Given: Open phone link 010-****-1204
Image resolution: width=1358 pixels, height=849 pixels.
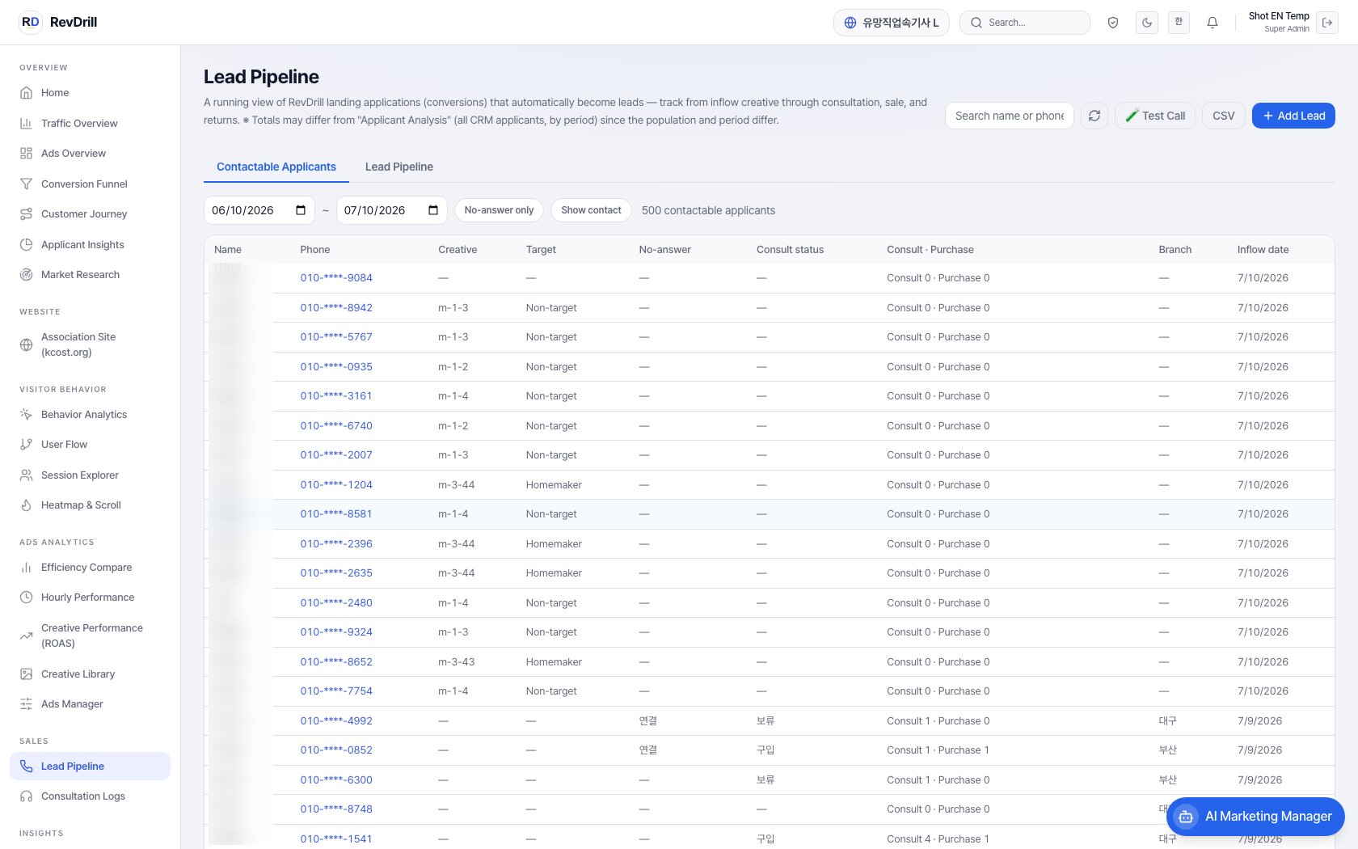Looking at the screenshot, I should point(336,484).
